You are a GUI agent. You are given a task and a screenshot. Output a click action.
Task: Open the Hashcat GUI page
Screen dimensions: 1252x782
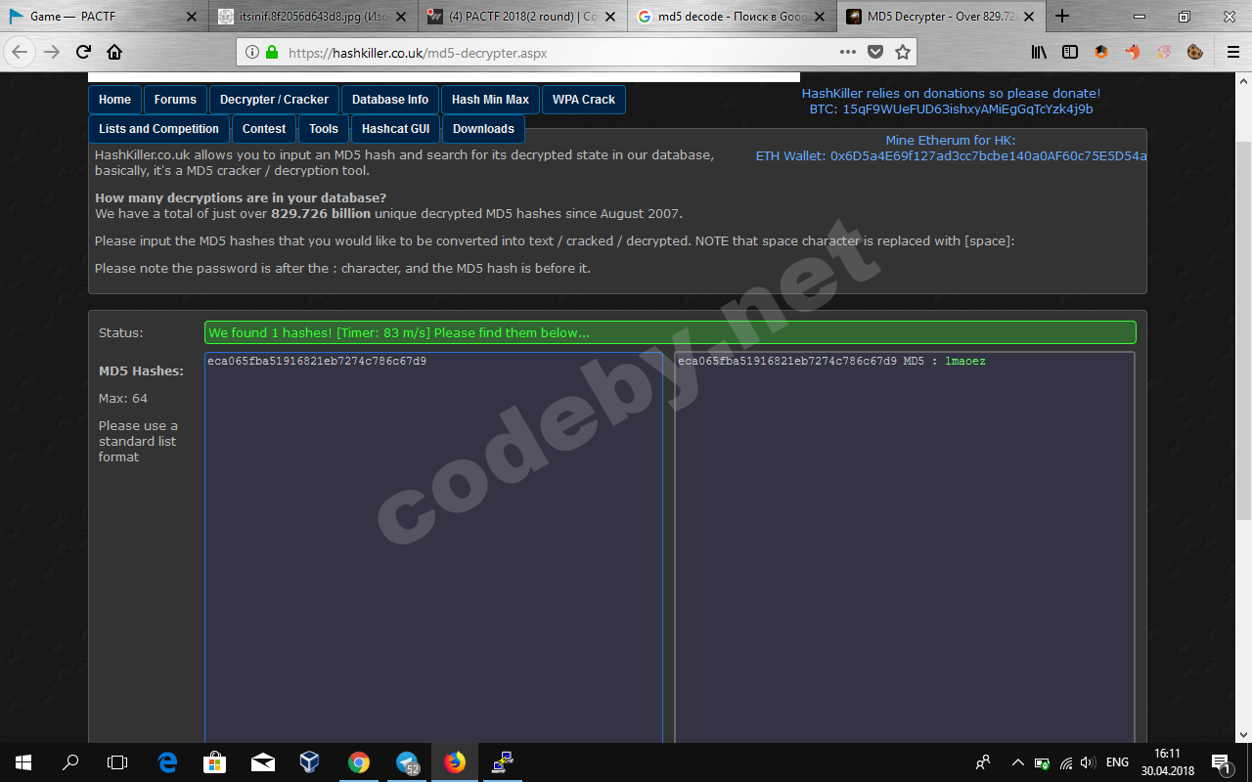pos(395,129)
